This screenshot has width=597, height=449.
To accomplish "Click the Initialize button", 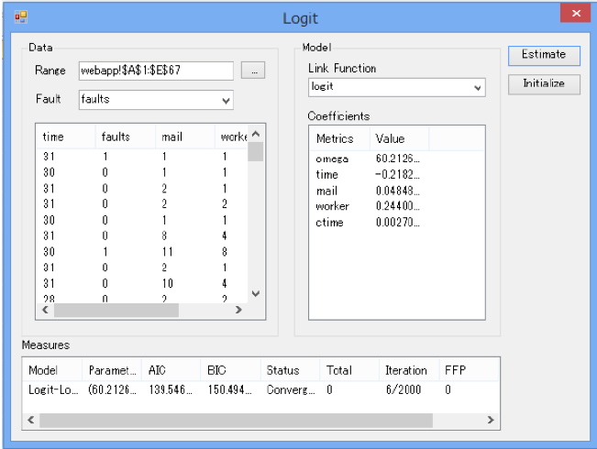I will click(x=544, y=84).
